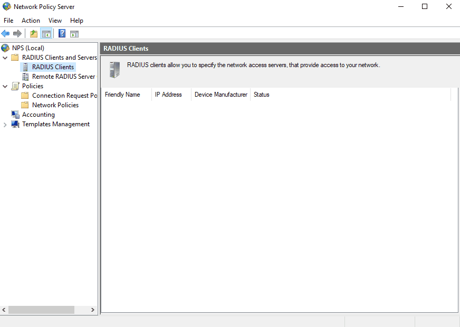Toggle Show/Hide Action Pane toolbar icon

pos(74,34)
